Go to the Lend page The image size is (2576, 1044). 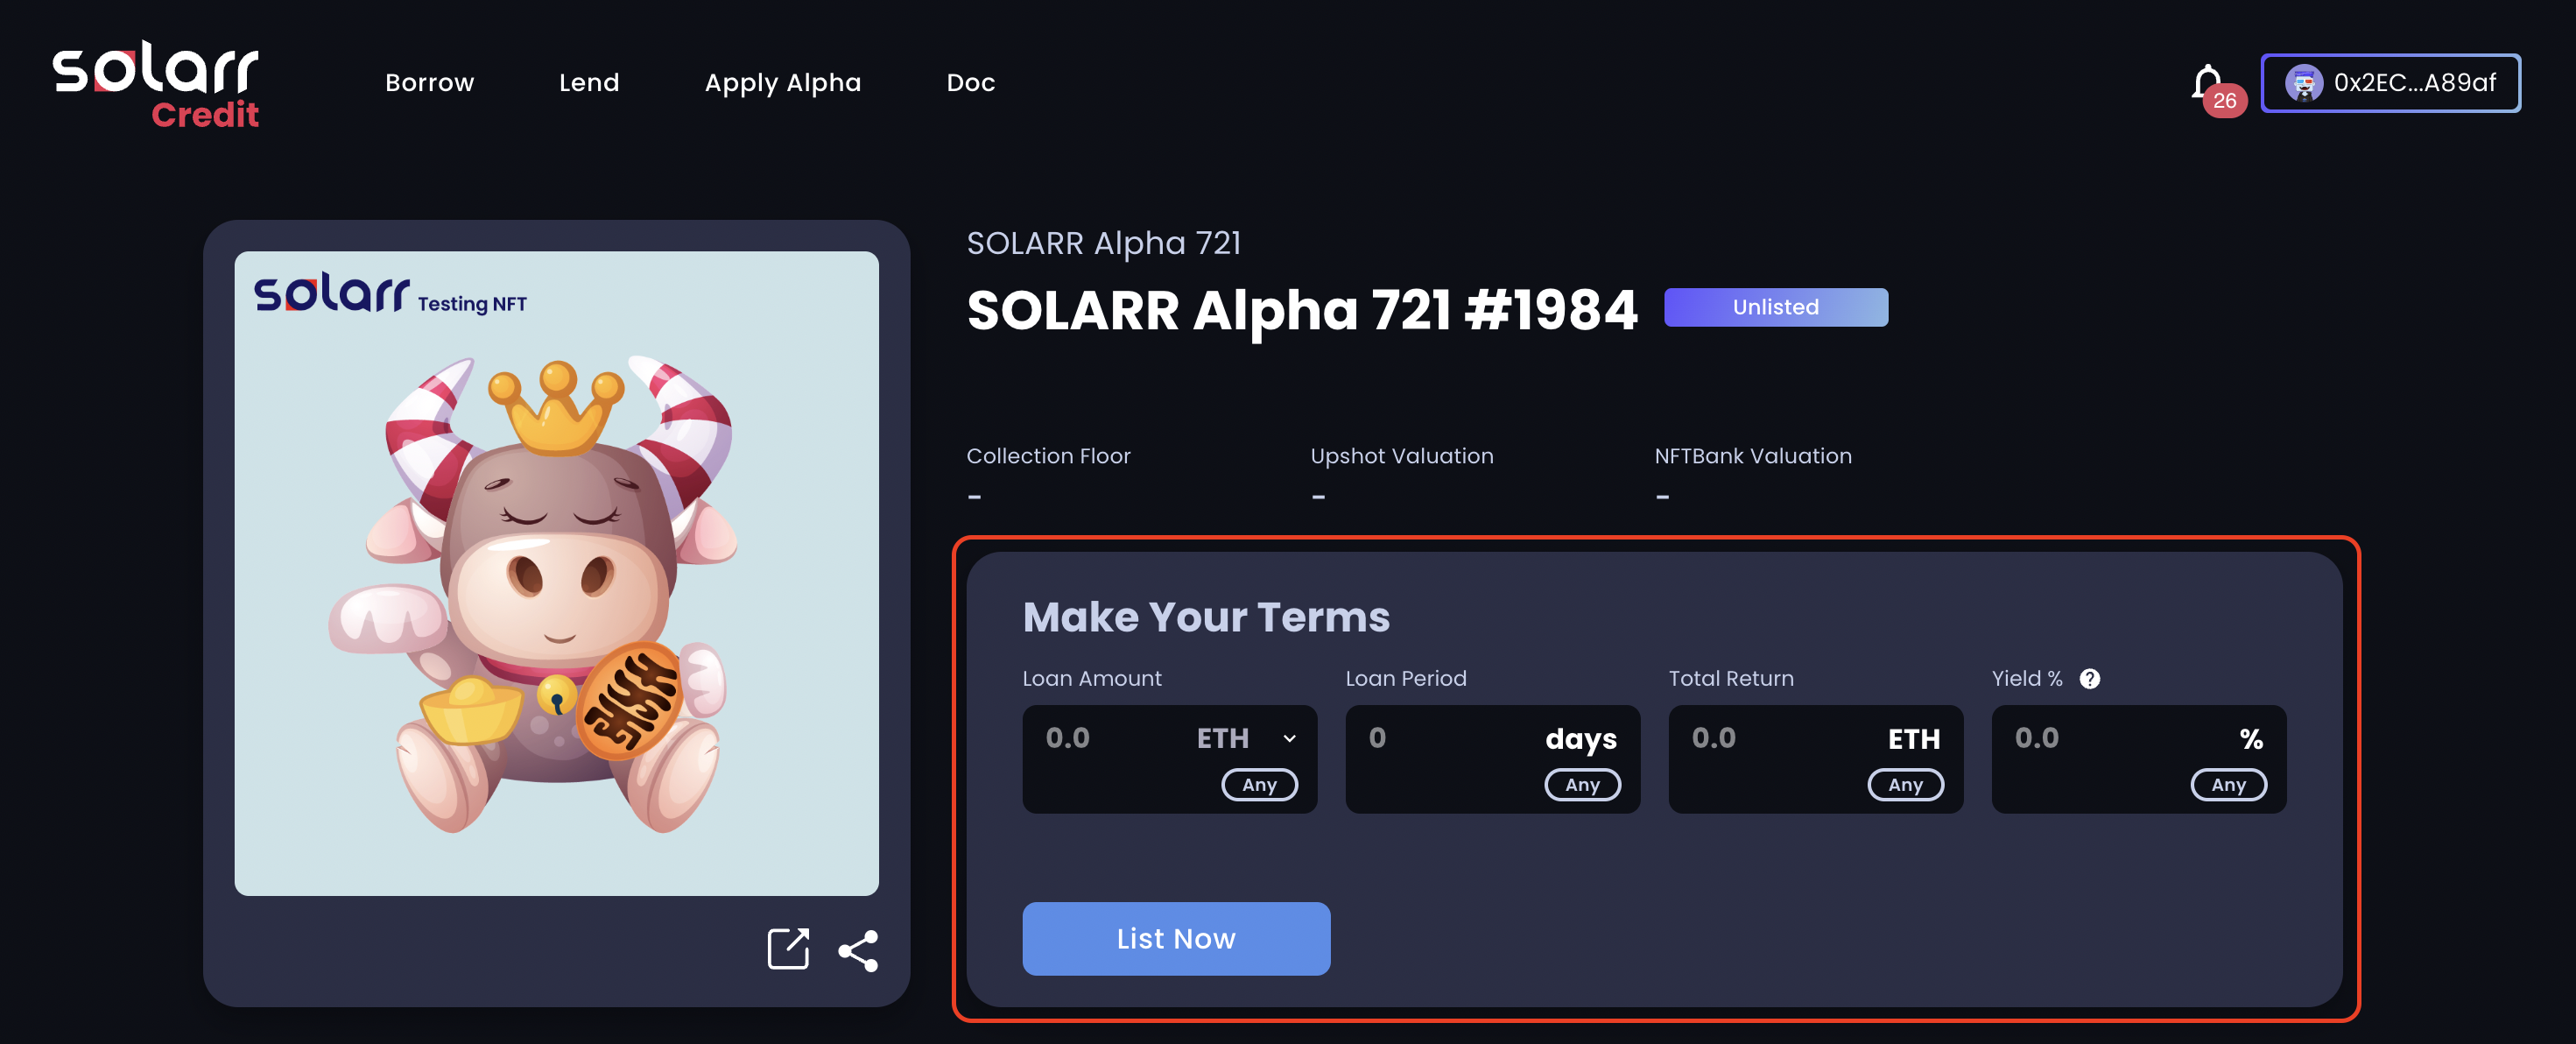click(x=589, y=83)
